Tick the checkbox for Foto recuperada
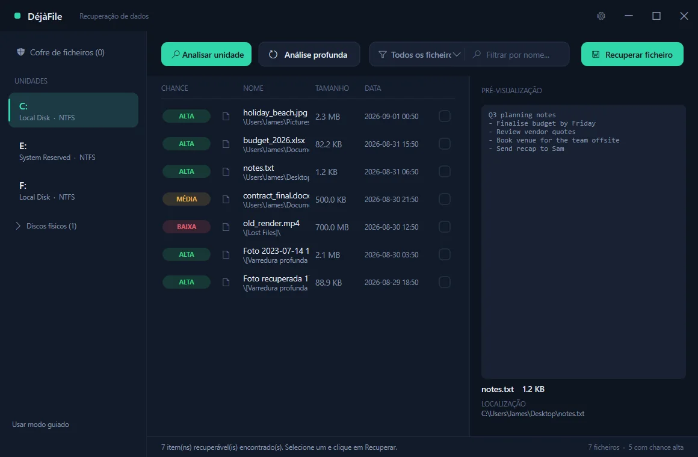698x457 pixels. click(444, 281)
